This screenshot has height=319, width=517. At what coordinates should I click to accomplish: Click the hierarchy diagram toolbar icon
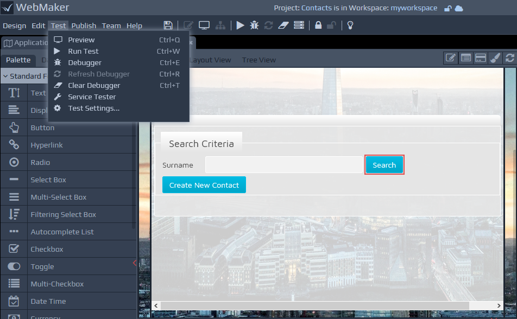coord(220,25)
